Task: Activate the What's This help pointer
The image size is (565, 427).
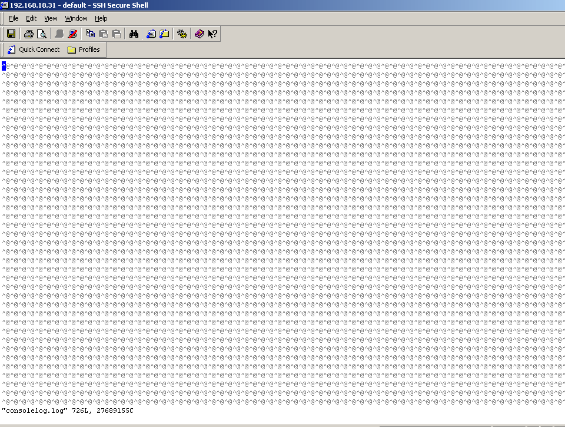Action: [212, 34]
